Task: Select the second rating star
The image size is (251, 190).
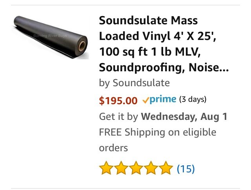Action: [121, 168]
